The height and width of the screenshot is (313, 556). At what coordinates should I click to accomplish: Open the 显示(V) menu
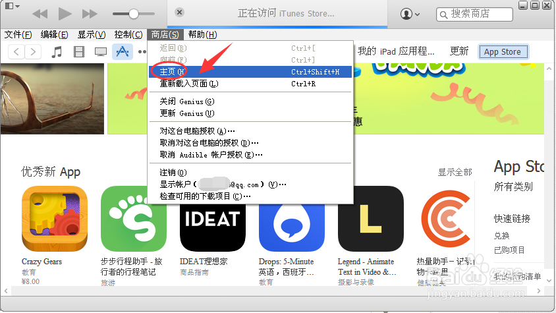click(92, 34)
